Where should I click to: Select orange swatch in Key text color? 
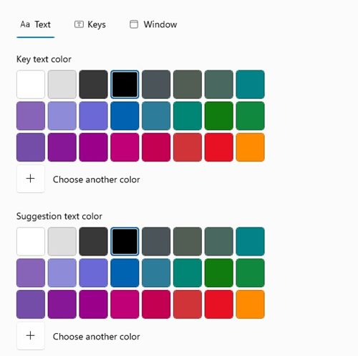coord(250,147)
